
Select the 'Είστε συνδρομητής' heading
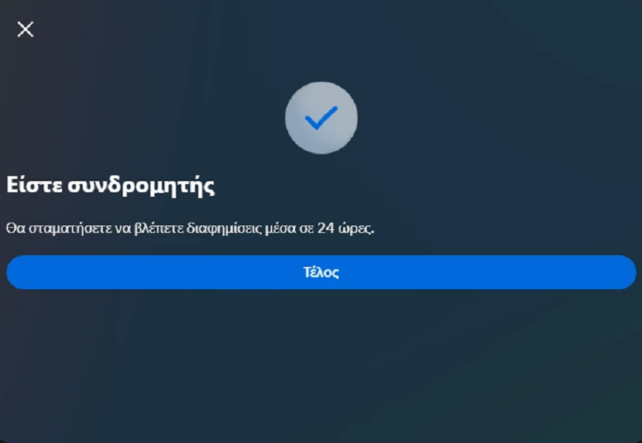[110, 186]
